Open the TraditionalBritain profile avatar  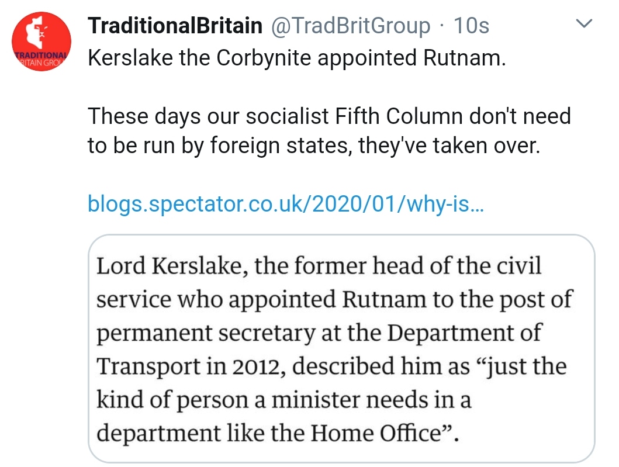[42, 42]
